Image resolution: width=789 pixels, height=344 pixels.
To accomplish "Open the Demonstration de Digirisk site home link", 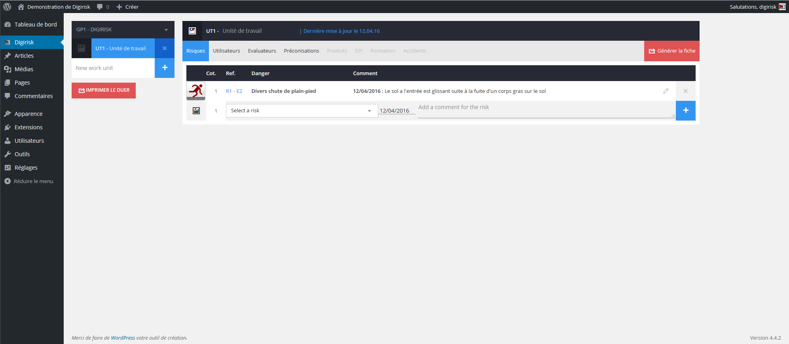I will (x=54, y=7).
